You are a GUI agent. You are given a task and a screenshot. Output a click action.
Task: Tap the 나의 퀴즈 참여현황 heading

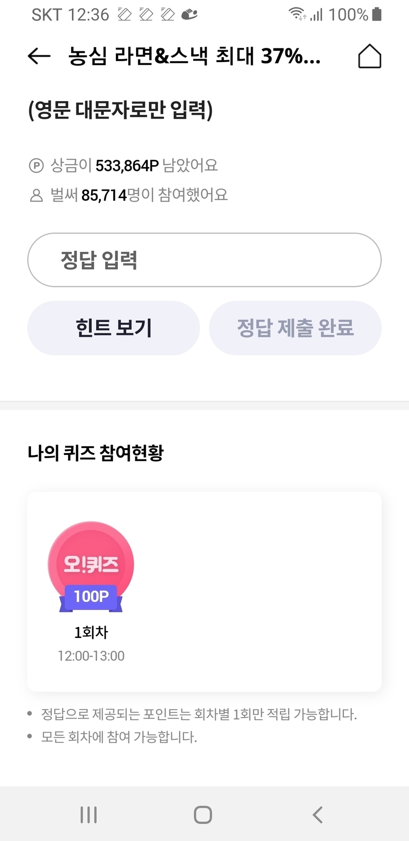96,453
